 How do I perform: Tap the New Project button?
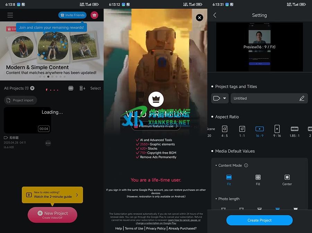[52, 215]
